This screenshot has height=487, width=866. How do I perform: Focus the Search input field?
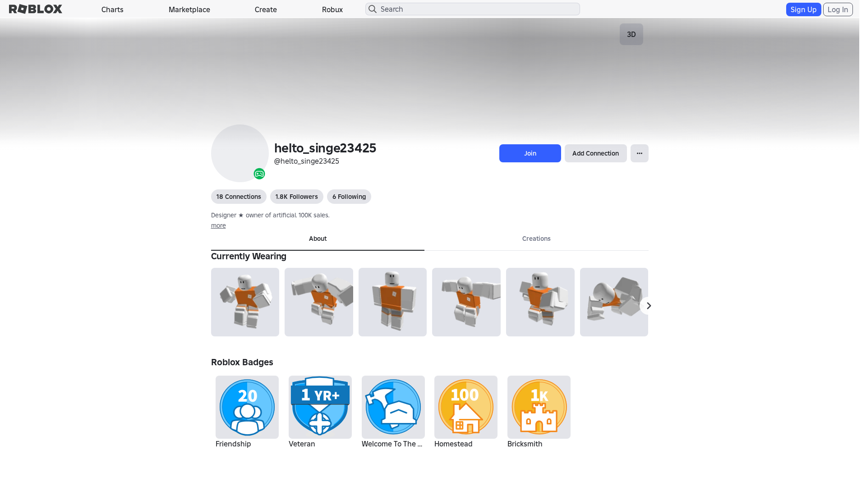pos(473,9)
